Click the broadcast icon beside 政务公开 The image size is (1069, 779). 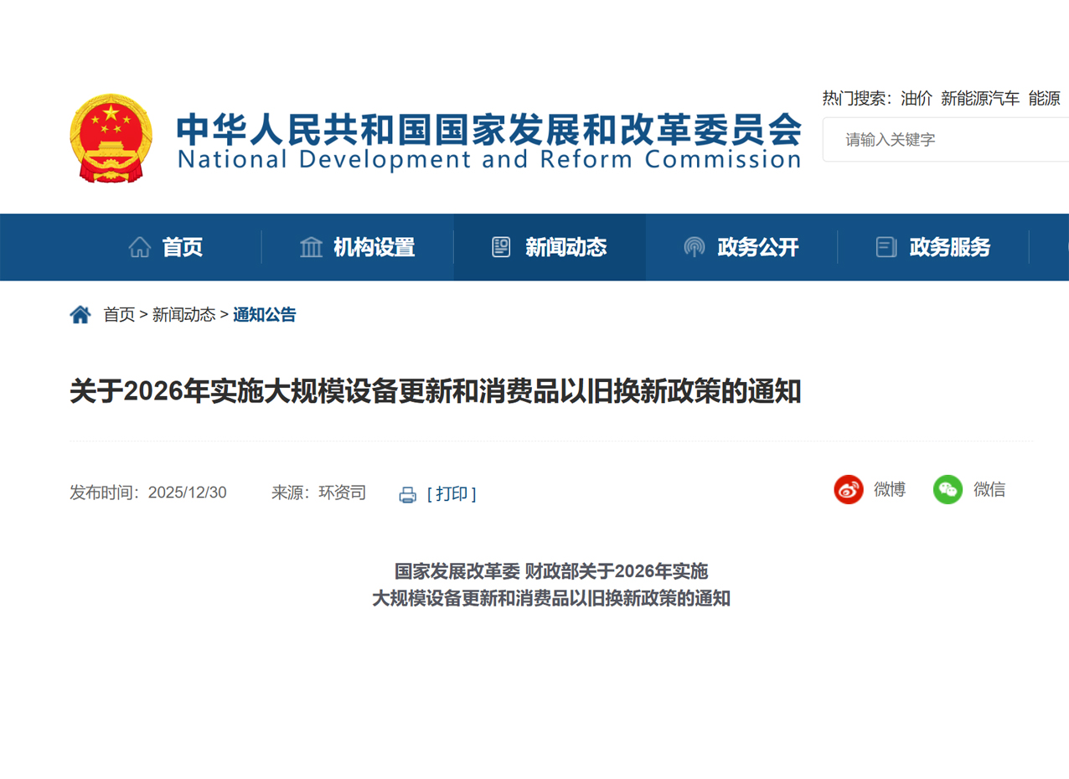[x=694, y=247]
